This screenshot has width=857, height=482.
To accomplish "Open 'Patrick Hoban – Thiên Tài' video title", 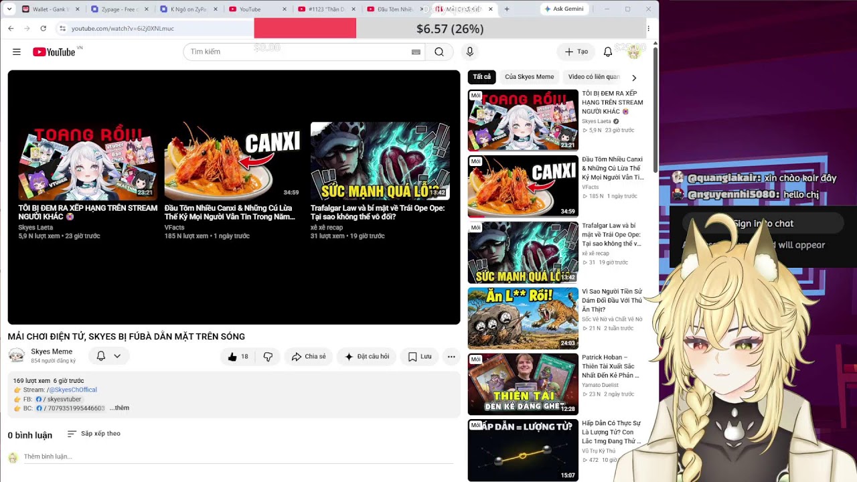I will pos(611,366).
